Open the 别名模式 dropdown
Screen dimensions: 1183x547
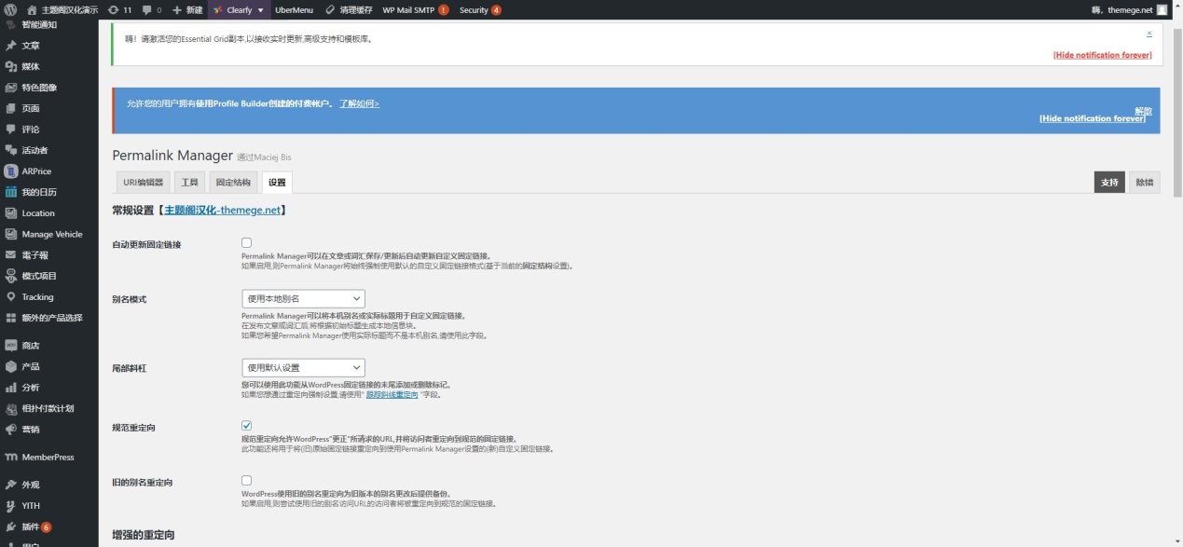[302, 298]
